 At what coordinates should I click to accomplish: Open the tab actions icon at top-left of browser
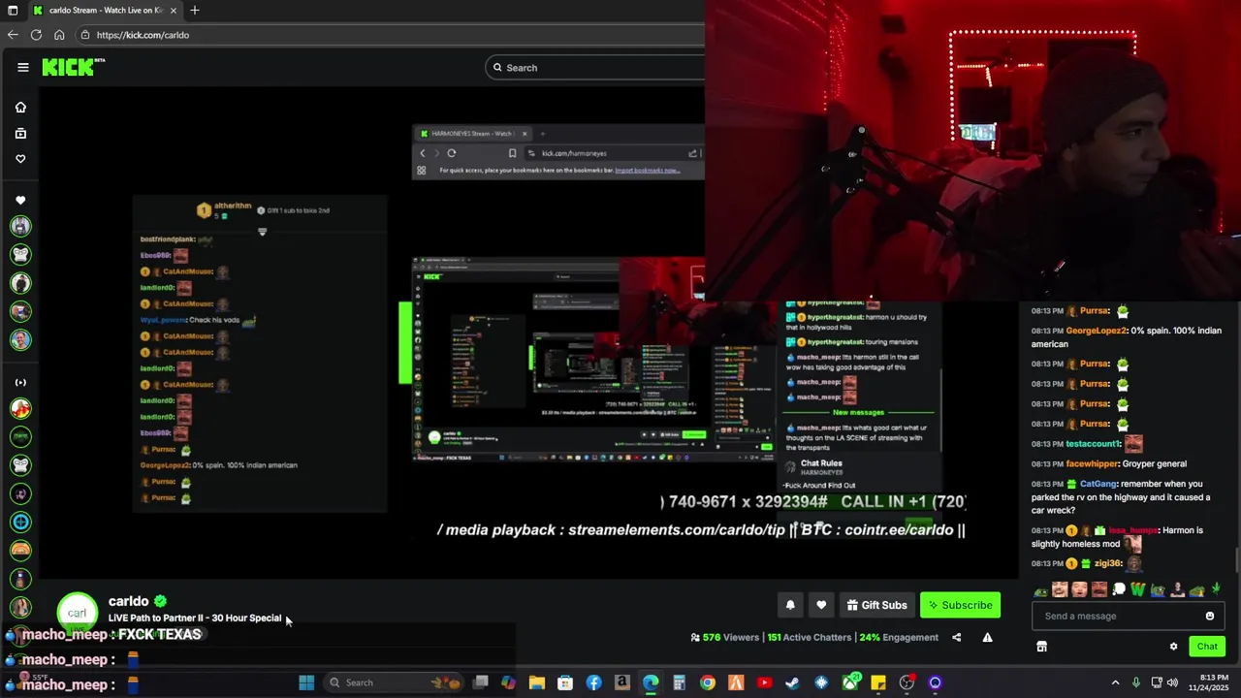[x=12, y=10]
